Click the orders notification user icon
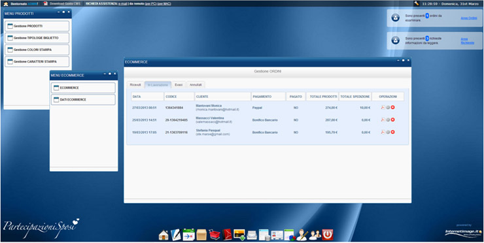The height and width of the screenshot is (243, 484). [x=396, y=18]
